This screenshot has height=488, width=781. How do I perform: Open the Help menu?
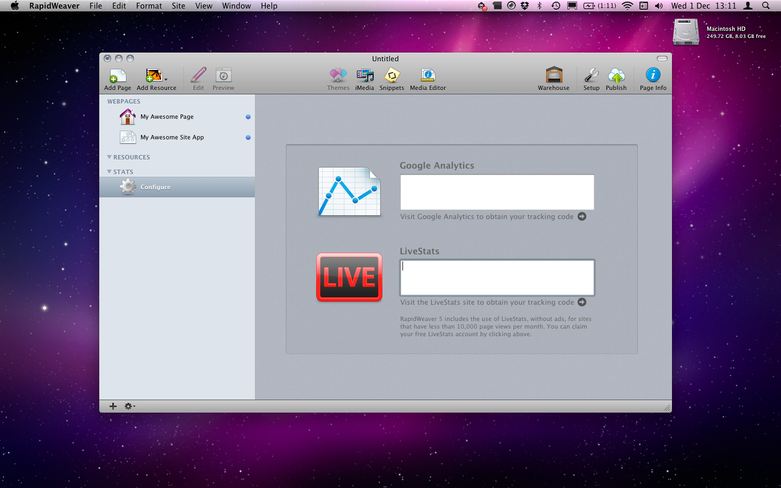point(269,6)
